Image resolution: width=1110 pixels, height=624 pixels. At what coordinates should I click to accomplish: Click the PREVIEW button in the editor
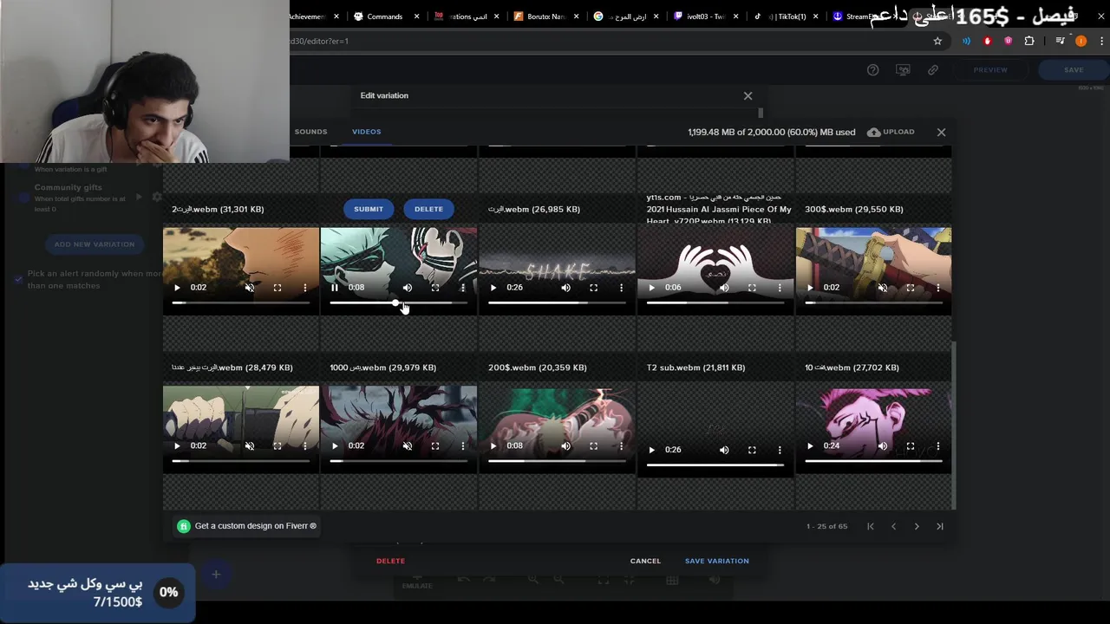tap(990, 70)
